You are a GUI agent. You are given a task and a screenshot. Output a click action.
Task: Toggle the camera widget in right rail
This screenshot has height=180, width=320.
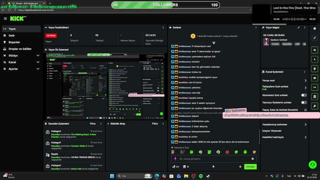[315, 96]
